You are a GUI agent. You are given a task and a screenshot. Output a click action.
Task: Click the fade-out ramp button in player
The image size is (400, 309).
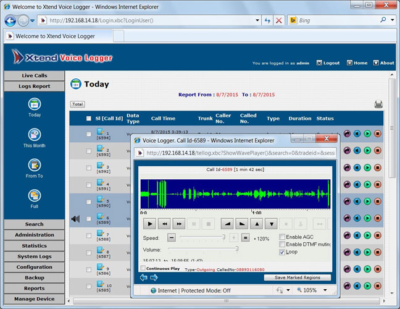242,224
